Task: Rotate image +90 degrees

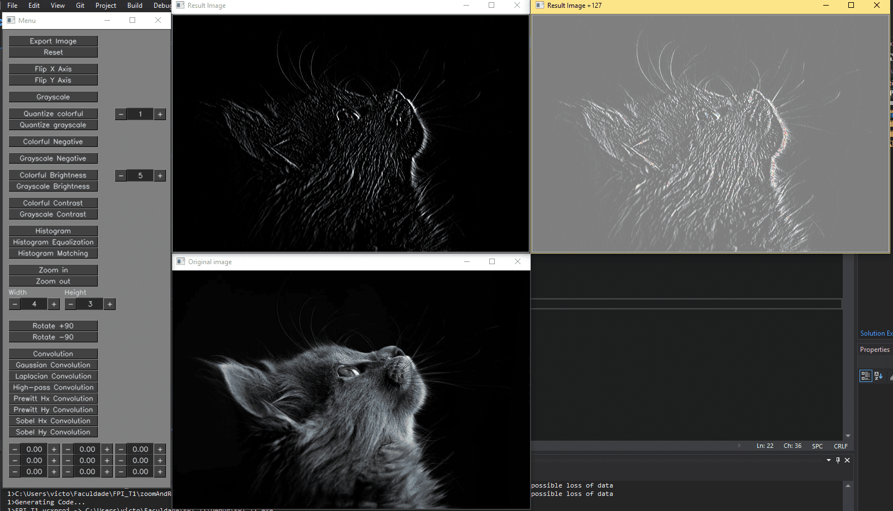Action: coord(53,326)
